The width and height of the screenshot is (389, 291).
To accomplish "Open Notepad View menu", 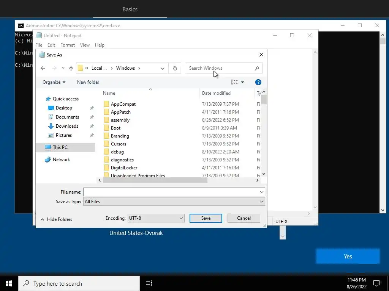I will (85, 45).
